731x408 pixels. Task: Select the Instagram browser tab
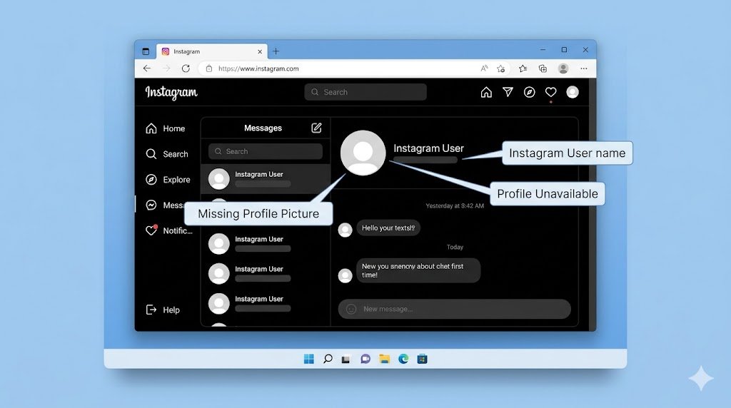point(212,51)
